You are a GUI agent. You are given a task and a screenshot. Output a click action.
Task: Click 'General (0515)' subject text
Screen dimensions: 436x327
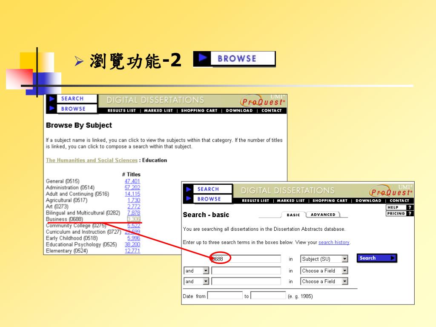point(63,181)
